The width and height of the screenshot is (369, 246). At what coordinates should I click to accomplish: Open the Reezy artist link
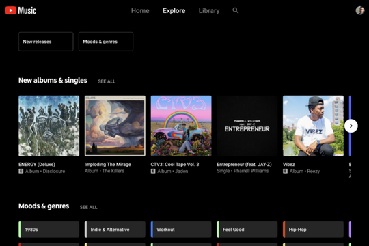(x=314, y=171)
